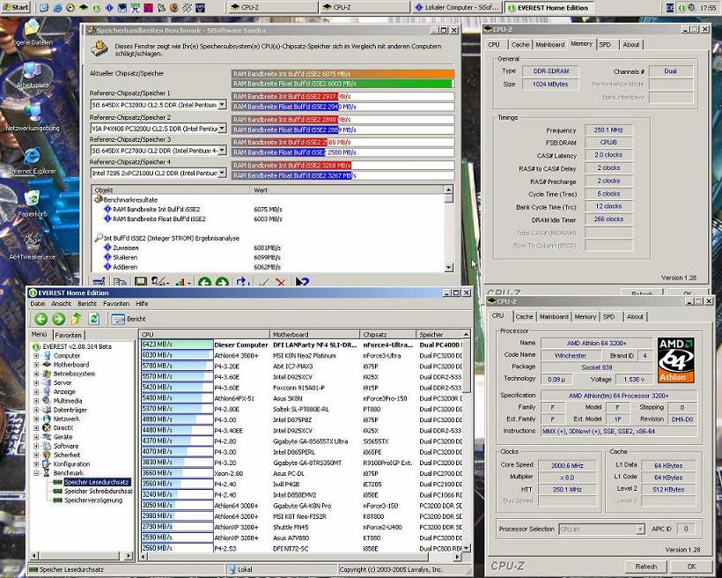Click the EVEREST up-level arrow icon
Screen dimensions: 722x578
pyautogui.click(x=77, y=319)
